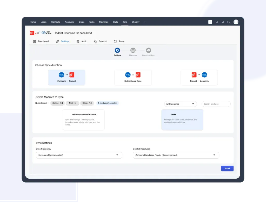266x202 pixels.
Task: Open the search magnifier icon
Action: click(217, 22)
